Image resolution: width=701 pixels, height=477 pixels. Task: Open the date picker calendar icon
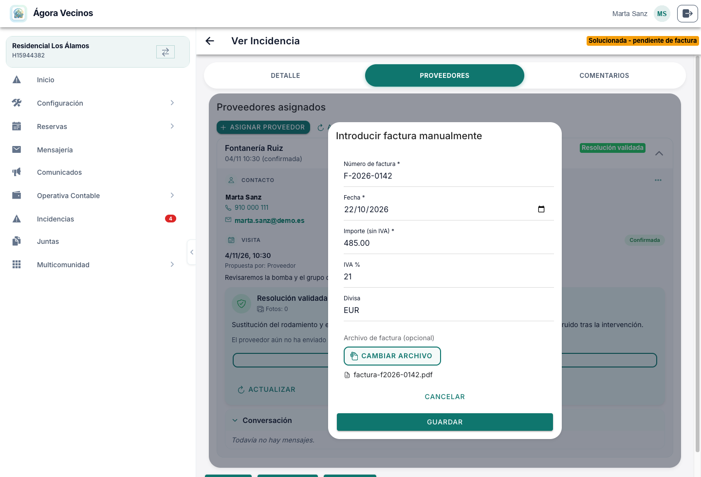click(541, 209)
